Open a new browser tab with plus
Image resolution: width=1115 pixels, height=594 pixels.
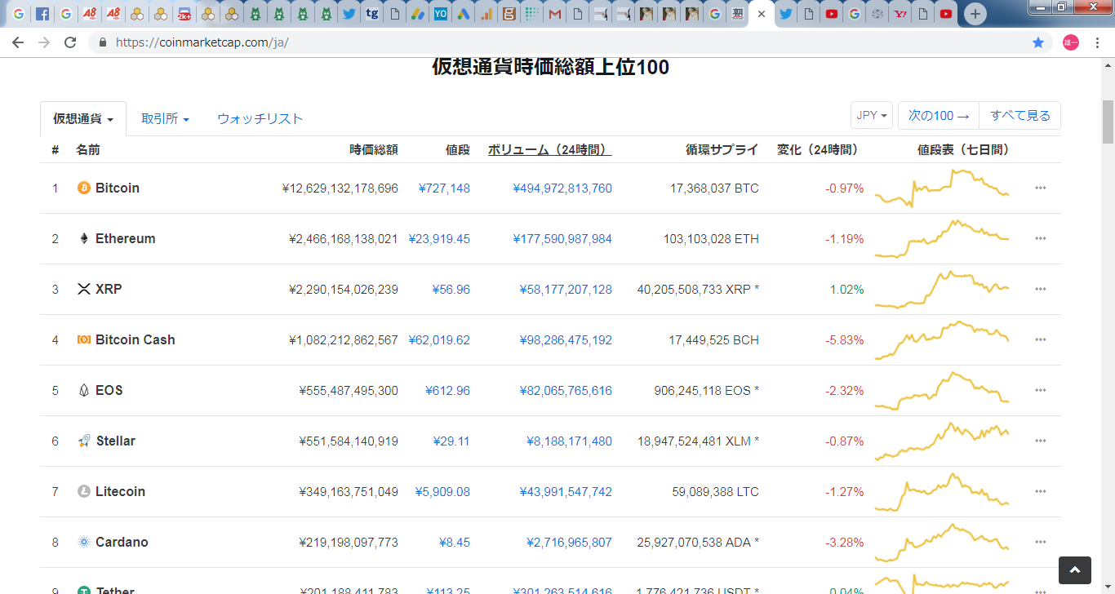coord(975,14)
